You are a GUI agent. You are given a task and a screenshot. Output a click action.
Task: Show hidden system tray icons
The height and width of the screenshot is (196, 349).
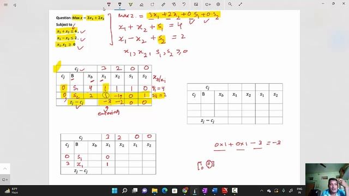[262, 191]
